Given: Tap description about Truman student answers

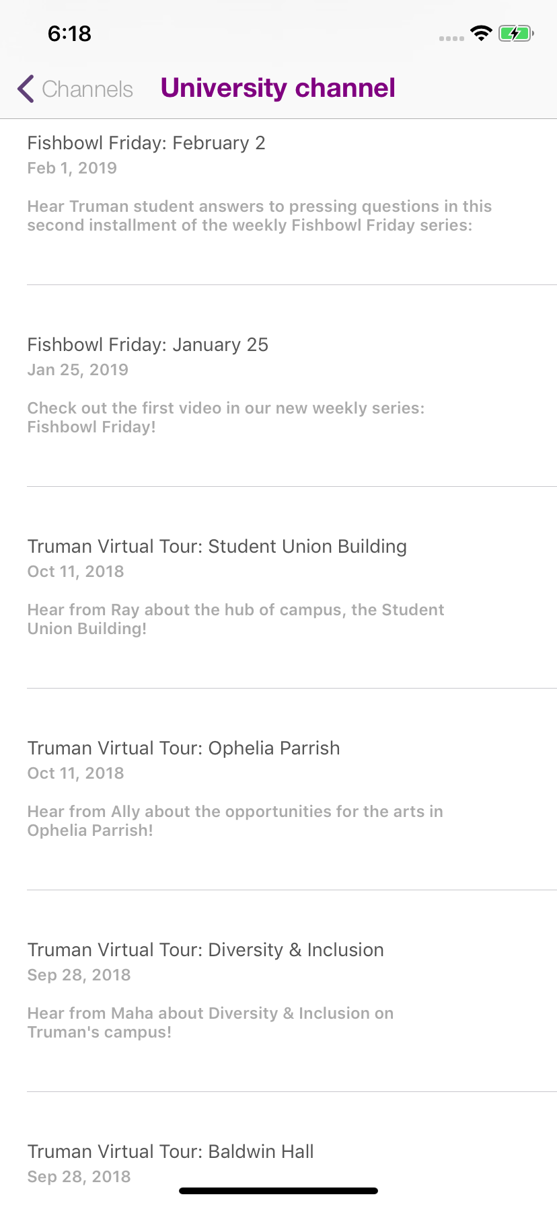Looking at the screenshot, I should 259,216.
